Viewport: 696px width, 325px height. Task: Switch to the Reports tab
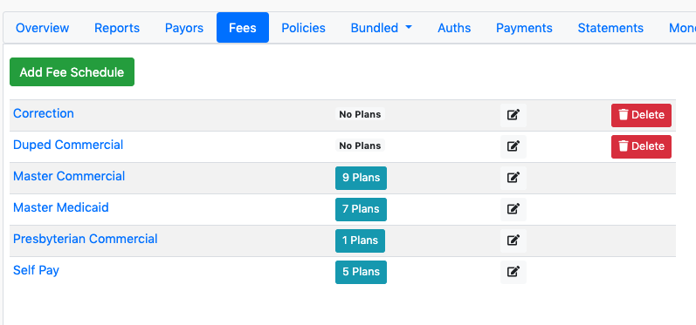[117, 28]
